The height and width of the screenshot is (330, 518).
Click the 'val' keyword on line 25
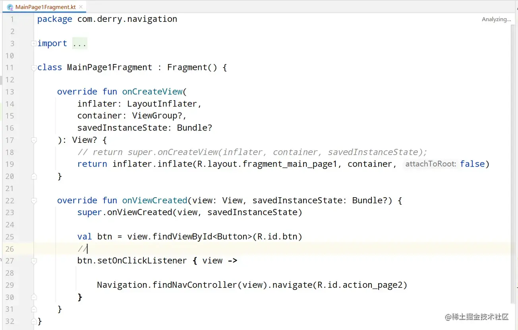[x=85, y=237]
